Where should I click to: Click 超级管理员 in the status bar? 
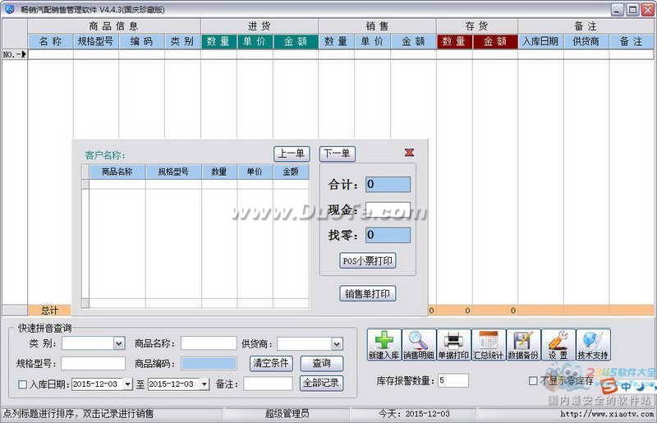pyautogui.click(x=287, y=414)
